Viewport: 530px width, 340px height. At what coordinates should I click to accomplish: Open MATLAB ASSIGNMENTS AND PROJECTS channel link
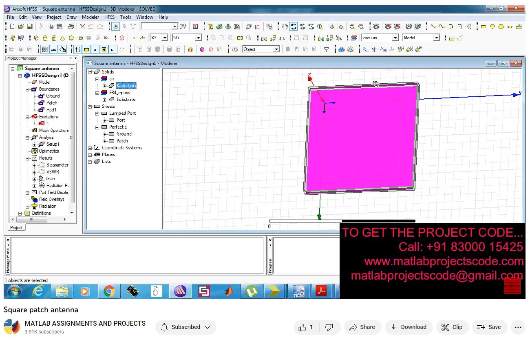coord(85,323)
